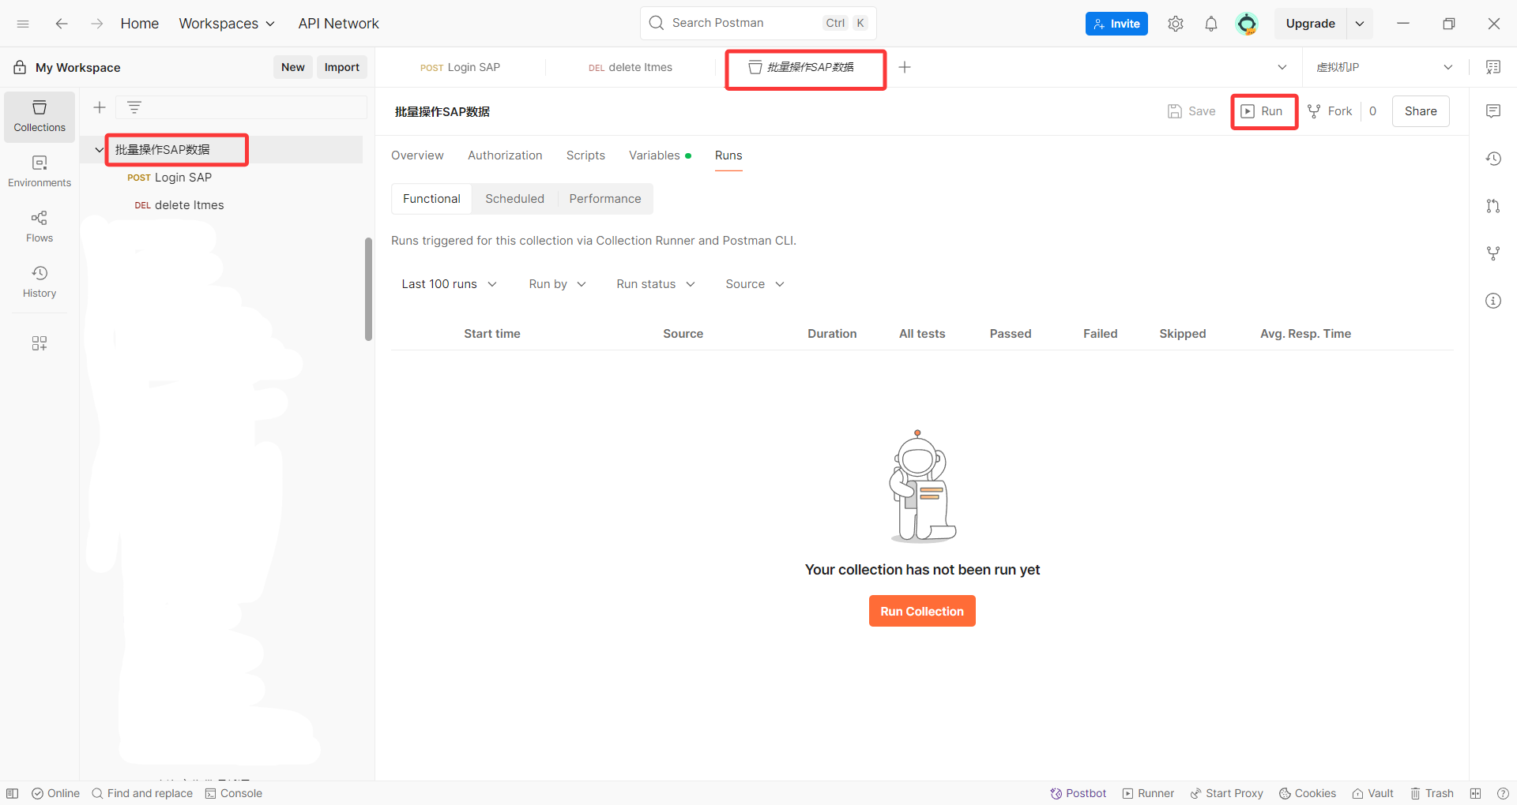The image size is (1517, 805).
Task: Select the Performance runs tab
Action: [605, 199]
